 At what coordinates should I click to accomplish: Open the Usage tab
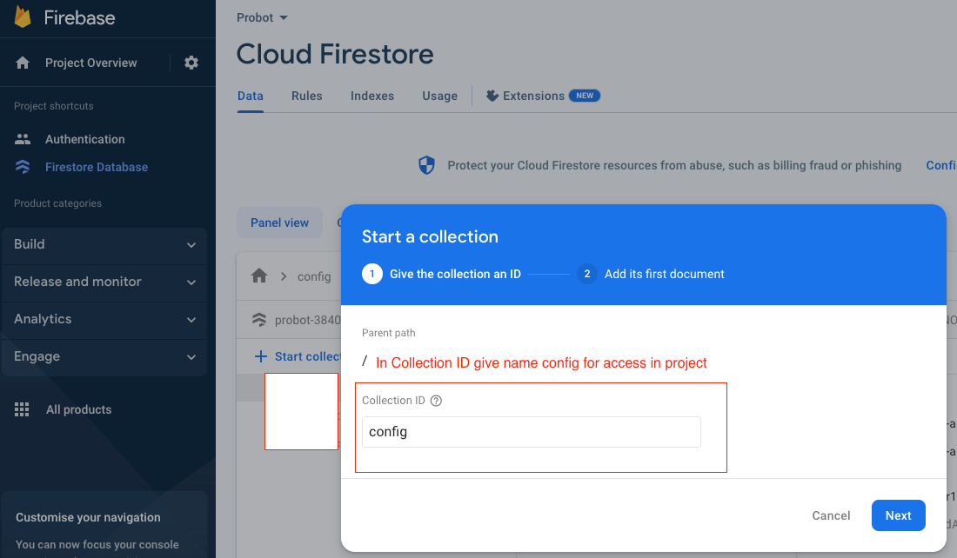coord(439,96)
